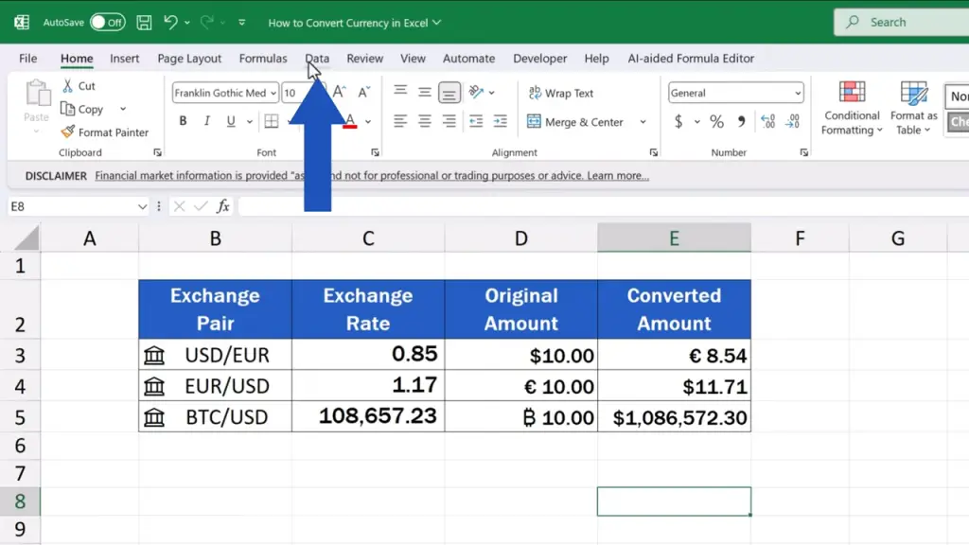The width and height of the screenshot is (969, 545).
Task: Toggle Bold formatting
Action: 183,122
